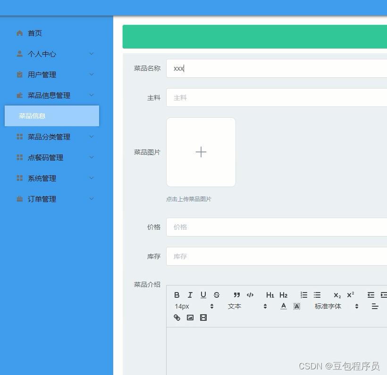Screen dimensions: 387x375
Task: Toggle superscript formatting
Action: [350, 295]
